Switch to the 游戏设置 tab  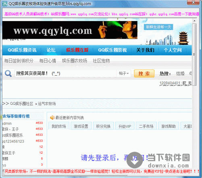tap(81, 126)
